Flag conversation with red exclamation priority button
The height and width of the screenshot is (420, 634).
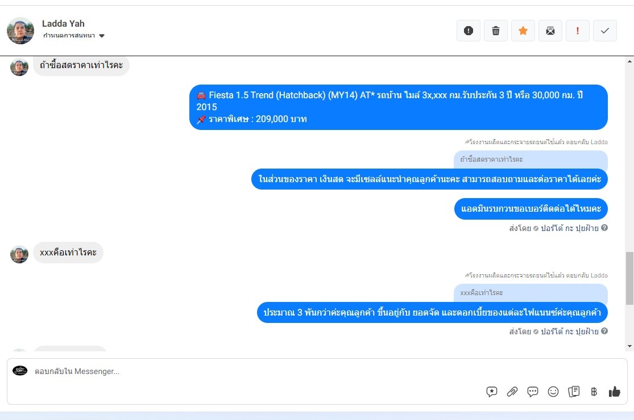pyautogui.click(x=577, y=31)
